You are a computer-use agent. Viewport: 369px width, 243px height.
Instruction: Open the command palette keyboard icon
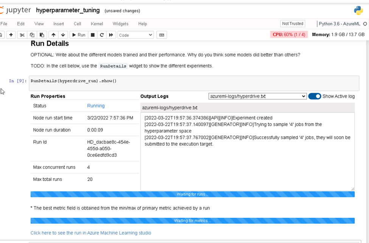[162, 35]
